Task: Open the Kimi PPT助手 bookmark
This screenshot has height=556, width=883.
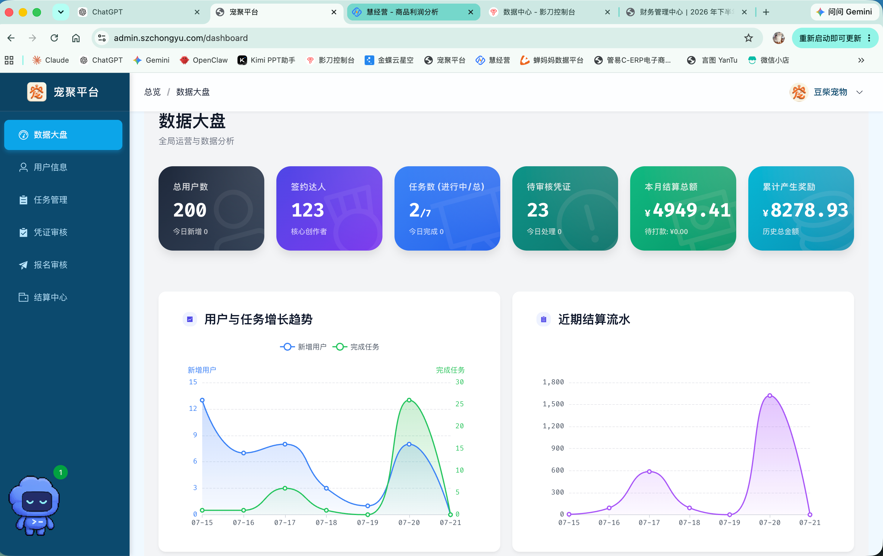Action: point(267,60)
